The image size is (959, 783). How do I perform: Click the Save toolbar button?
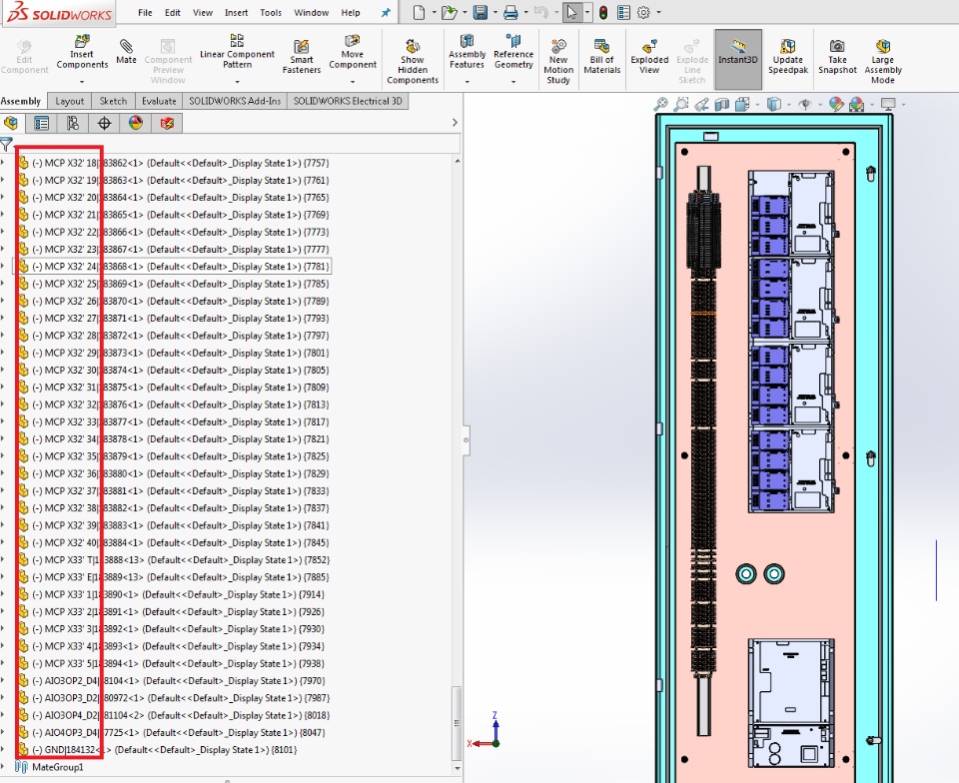click(480, 13)
